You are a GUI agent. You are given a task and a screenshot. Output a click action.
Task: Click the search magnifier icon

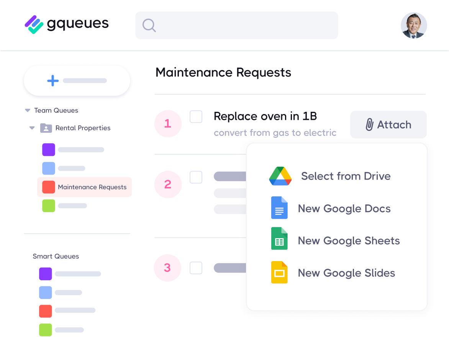(149, 25)
